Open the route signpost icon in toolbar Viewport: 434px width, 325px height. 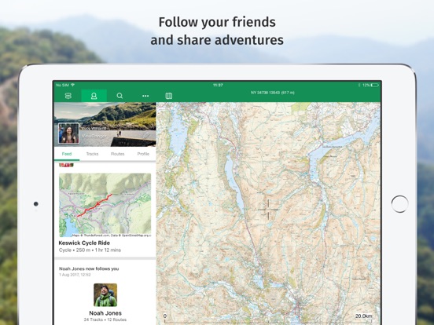(68, 96)
